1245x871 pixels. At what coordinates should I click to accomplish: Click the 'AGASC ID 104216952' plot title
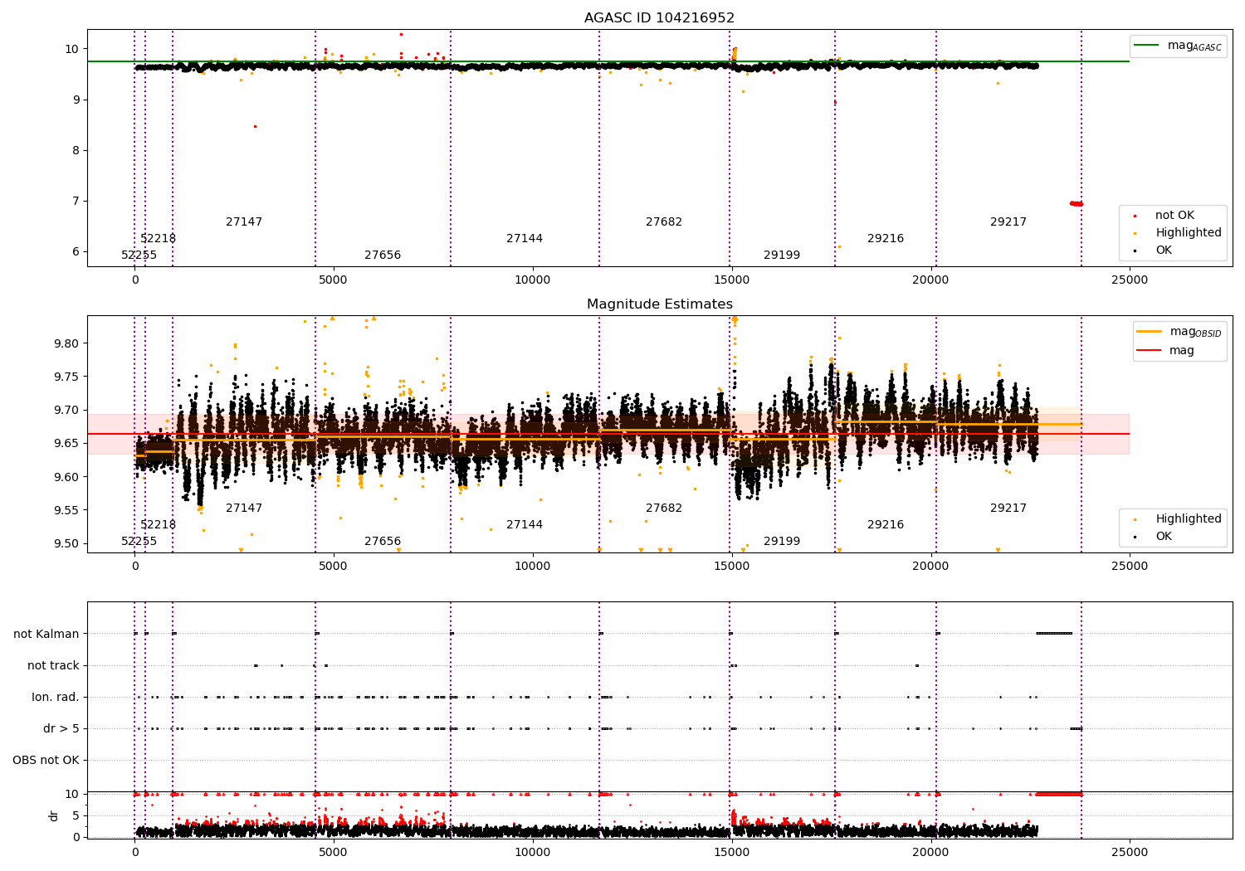(x=659, y=18)
